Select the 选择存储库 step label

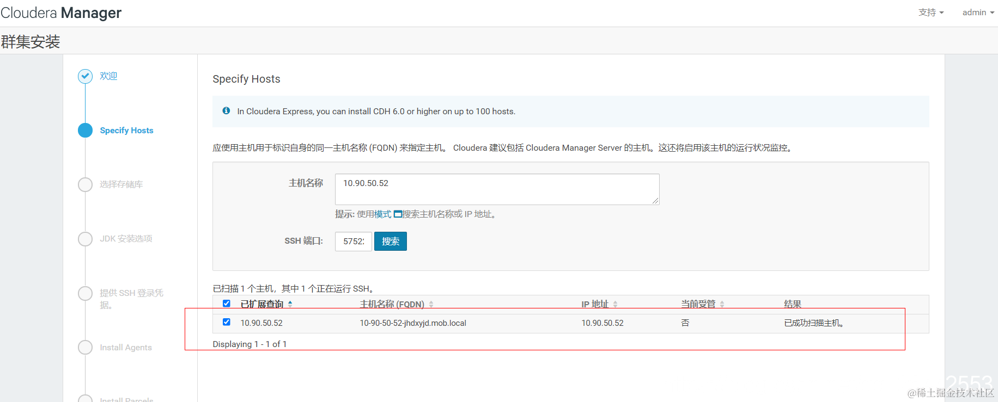point(121,184)
